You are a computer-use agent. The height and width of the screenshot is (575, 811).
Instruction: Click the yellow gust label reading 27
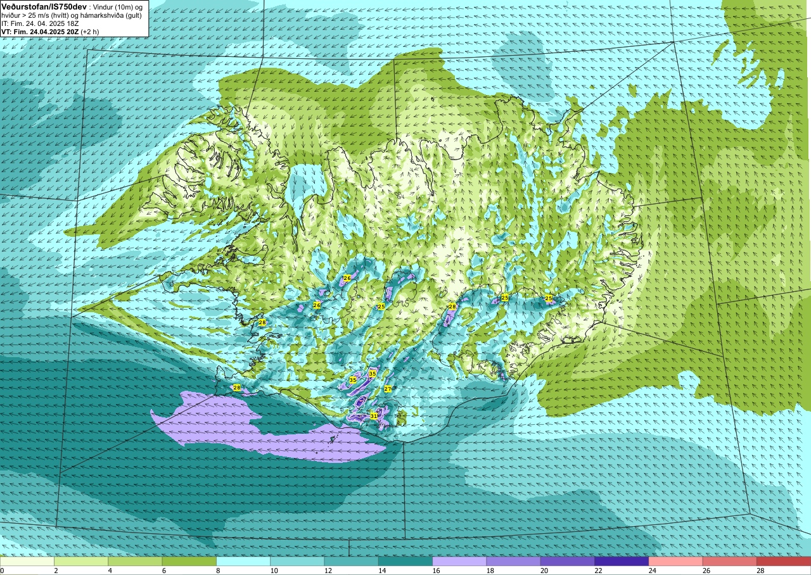point(388,389)
